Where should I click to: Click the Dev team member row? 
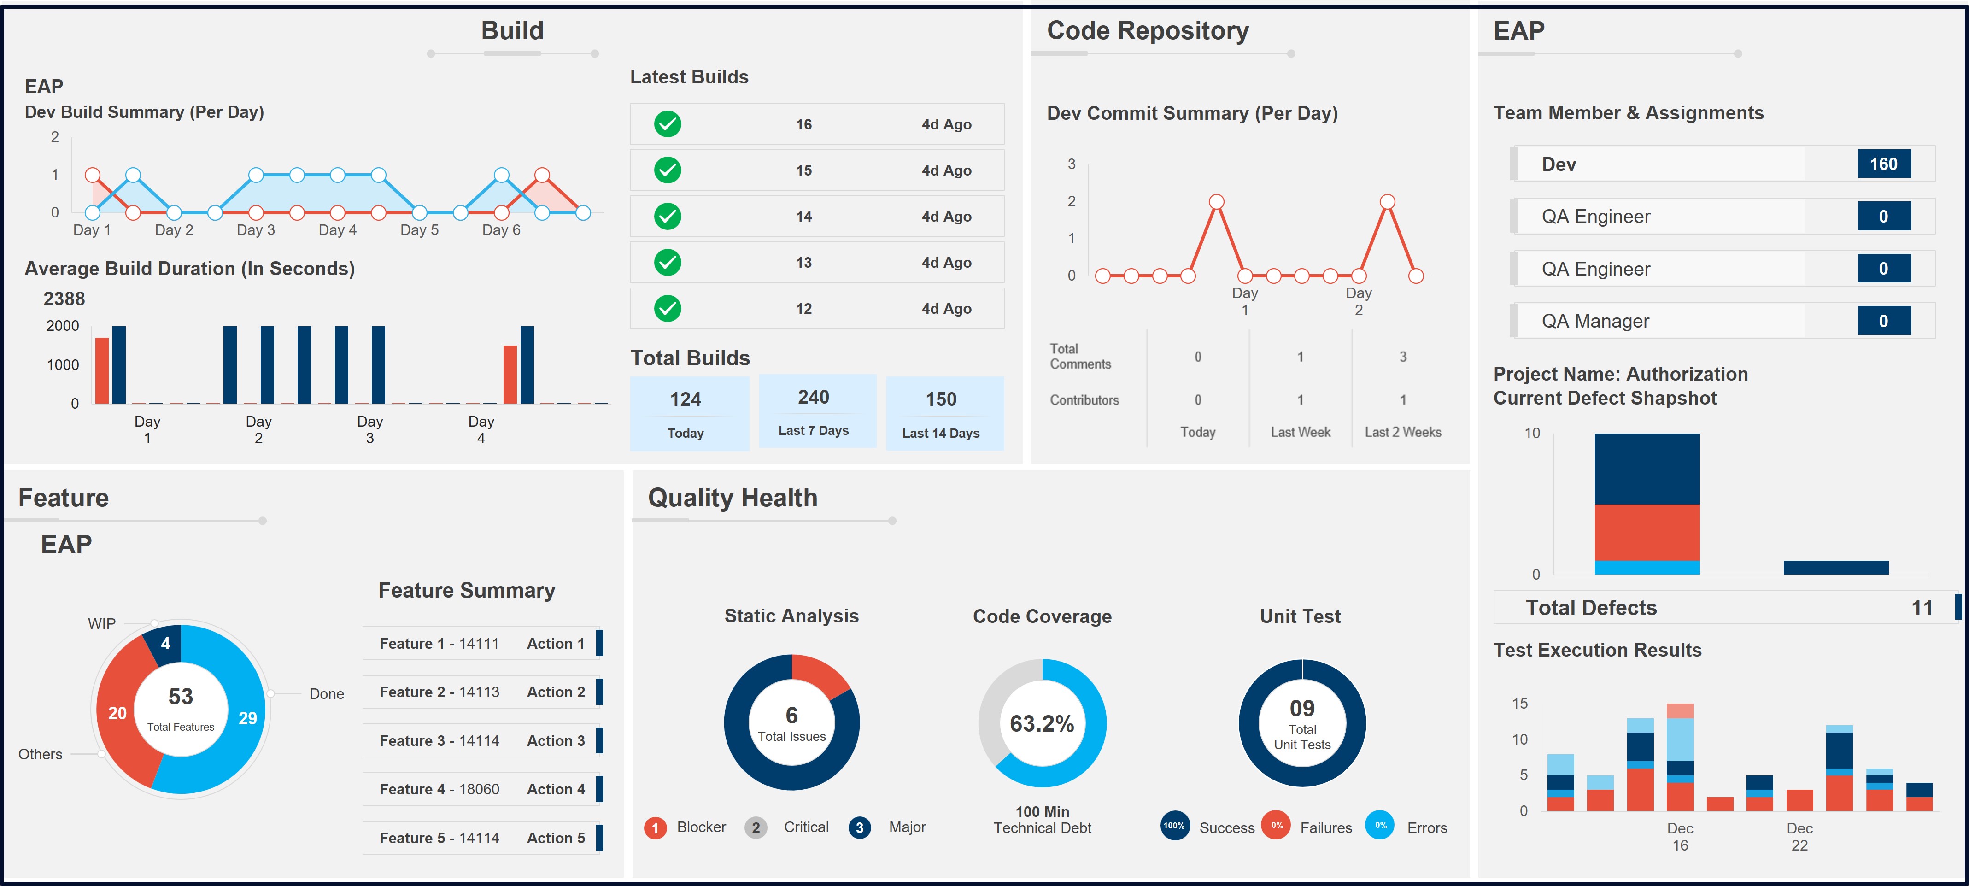click(x=1723, y=164)
